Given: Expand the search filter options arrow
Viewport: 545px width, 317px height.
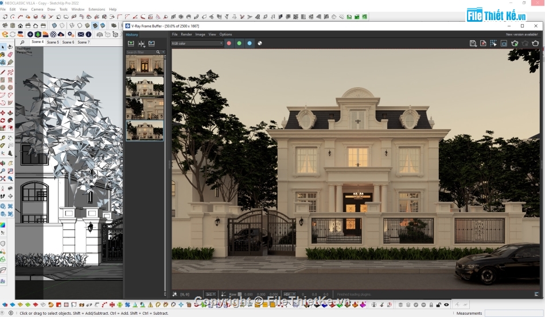Looking at the screenshot, I should pyautogui.click(x=163, y=52).
